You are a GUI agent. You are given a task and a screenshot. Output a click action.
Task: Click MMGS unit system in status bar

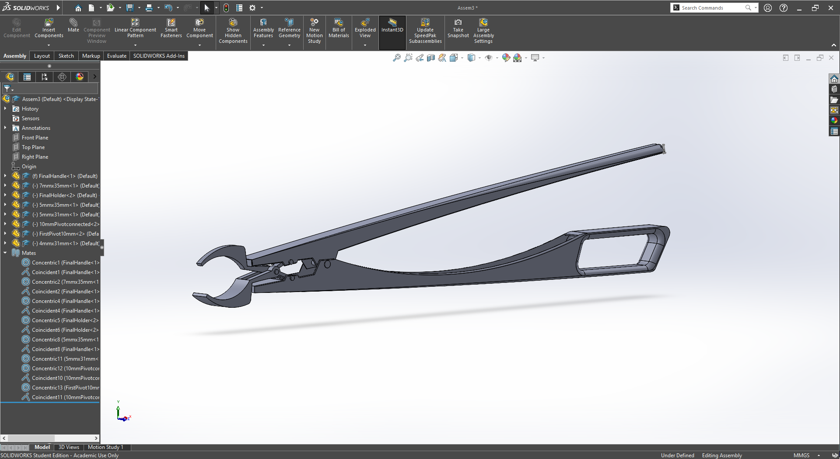801,455
